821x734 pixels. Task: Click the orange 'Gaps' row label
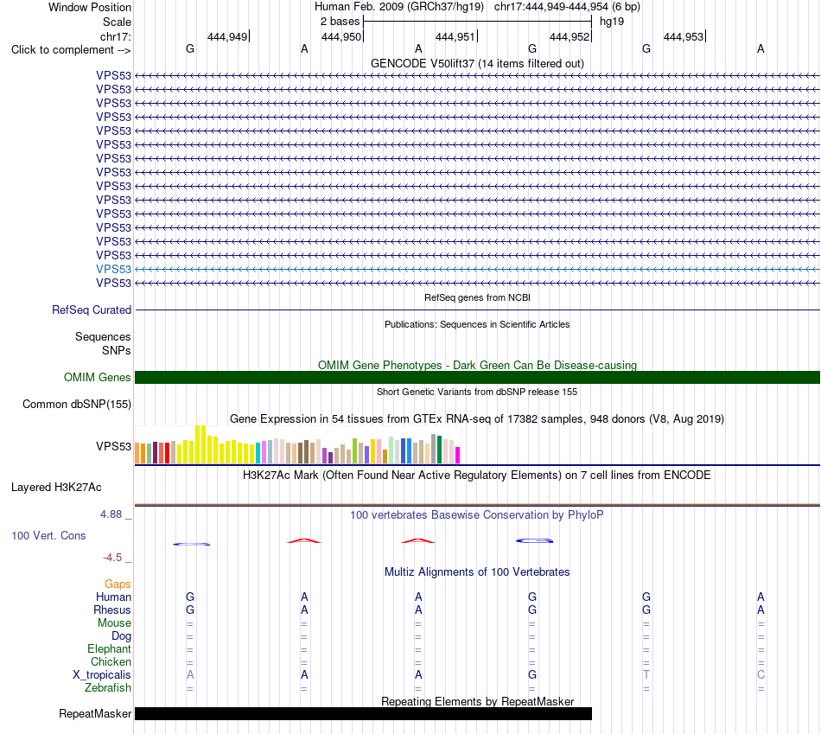tap(118, 584)
